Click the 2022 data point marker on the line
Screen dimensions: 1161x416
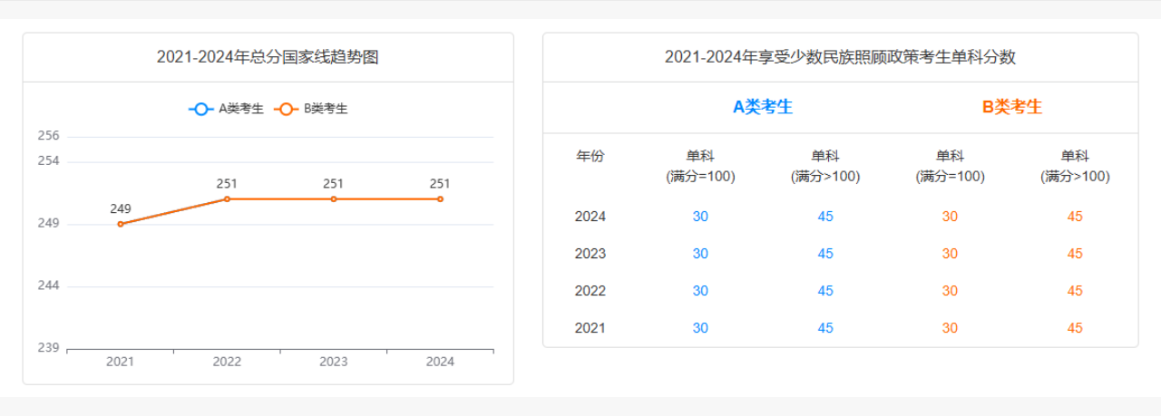click(x=227, y=198)
